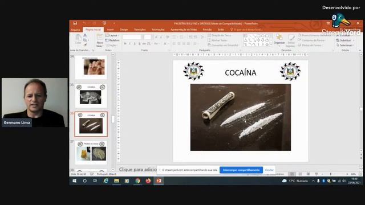The image size is (365, 205).
Task: Click the notes area 'Clique para adicionar'
Action: pos(138,170)
